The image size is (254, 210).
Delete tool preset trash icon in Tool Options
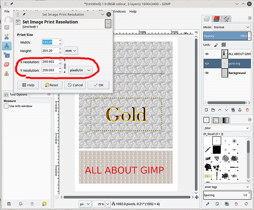click(x=32, y=204)
